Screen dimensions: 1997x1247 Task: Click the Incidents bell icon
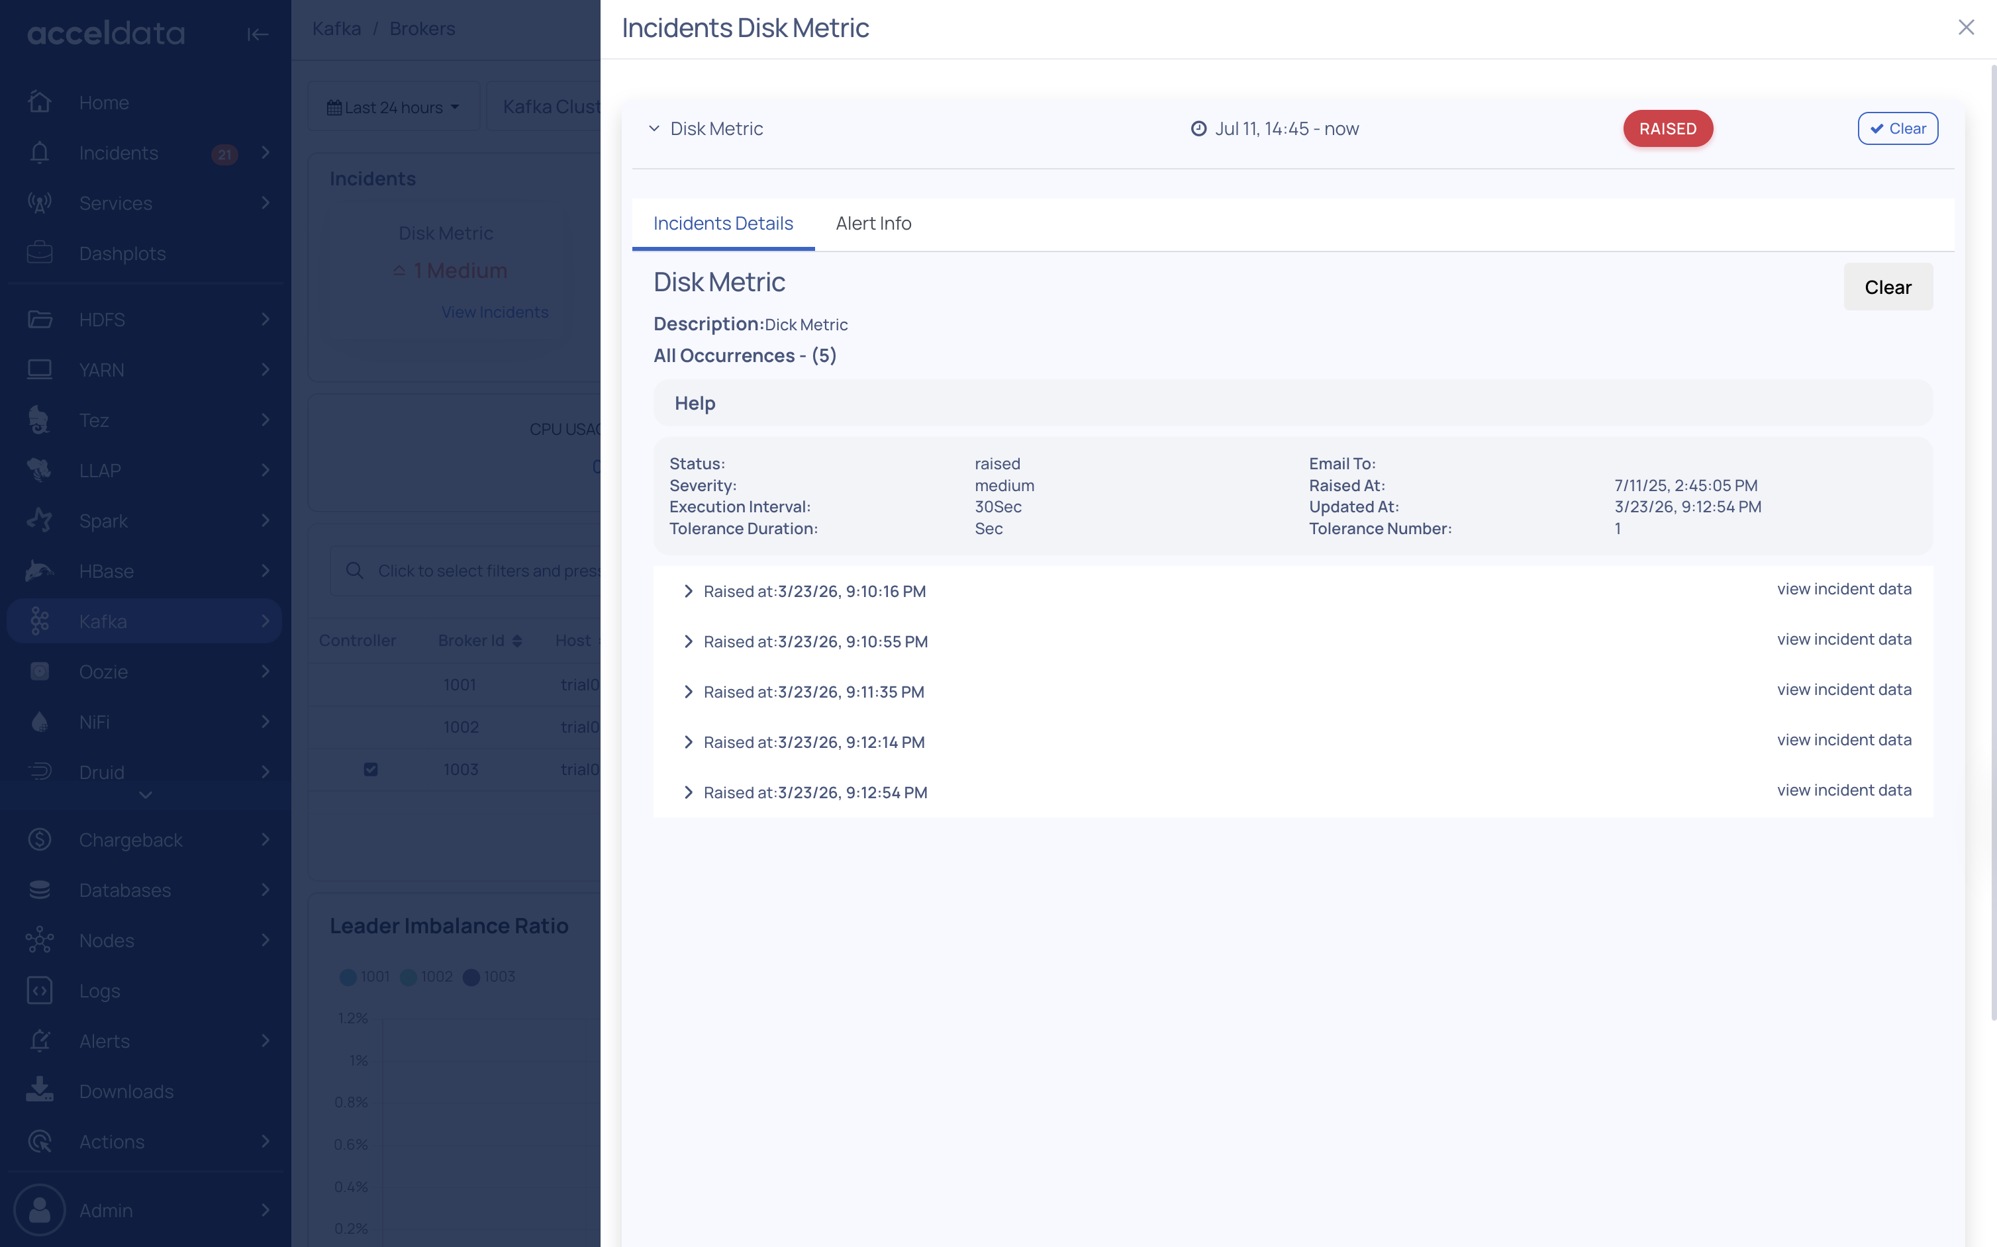coord(40,153)
